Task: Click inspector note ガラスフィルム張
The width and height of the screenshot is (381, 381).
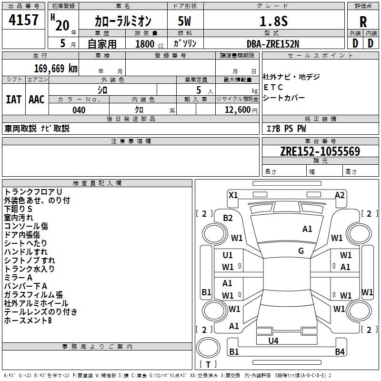Action: pyautogui.click(x=33, y=295)
